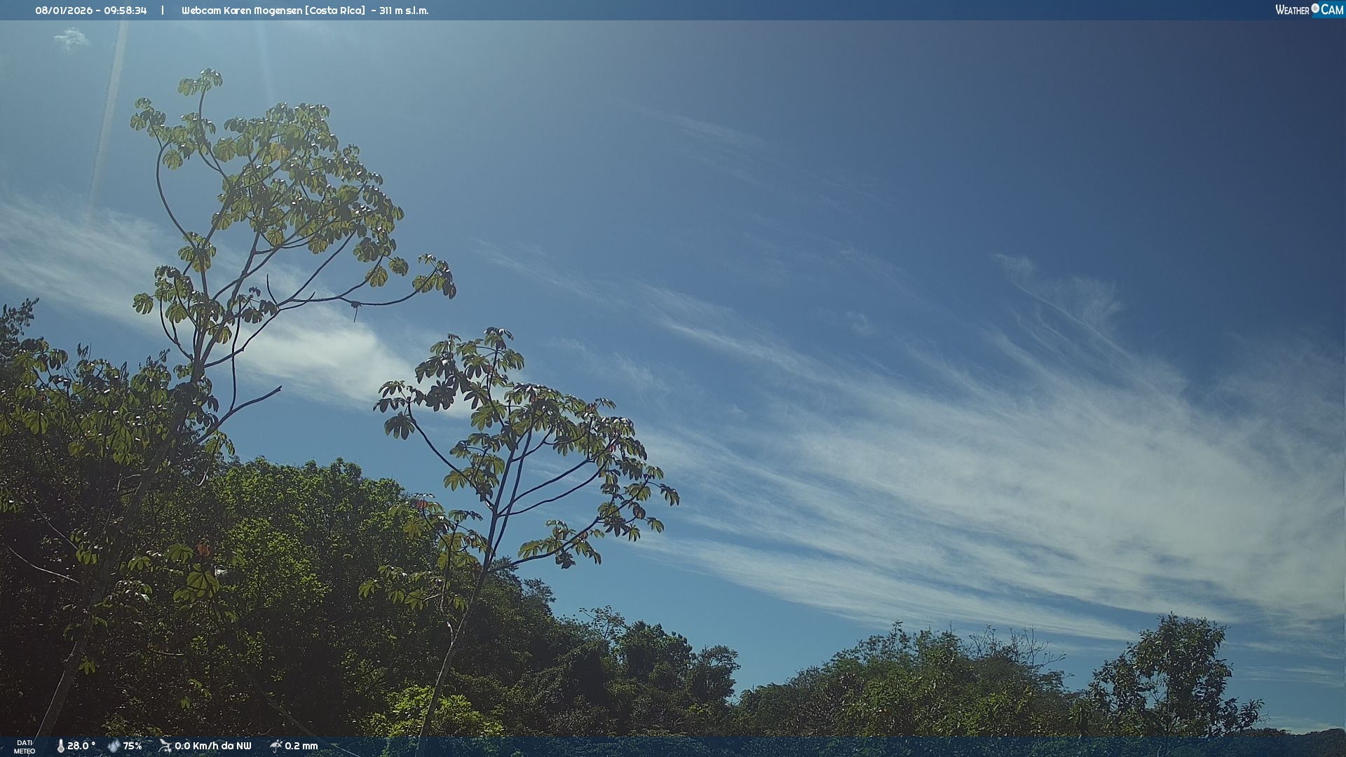Image resolution: width=1346 pixels, height=757 pixels.
Task: Click the thermometer temperature icon
Action: (60, 746)
